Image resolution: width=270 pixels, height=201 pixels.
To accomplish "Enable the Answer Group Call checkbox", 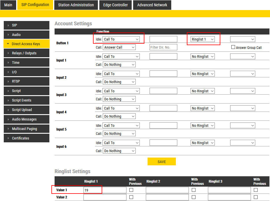I will coord(233,47).
